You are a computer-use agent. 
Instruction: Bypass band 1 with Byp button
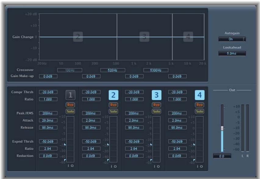70,105
